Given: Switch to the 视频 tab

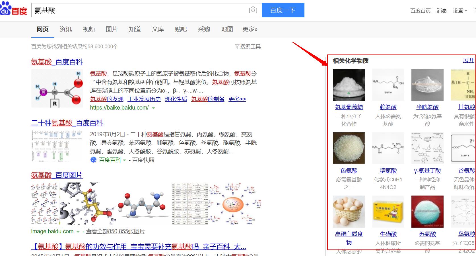Looking at the screenshot, I should 89,29.
